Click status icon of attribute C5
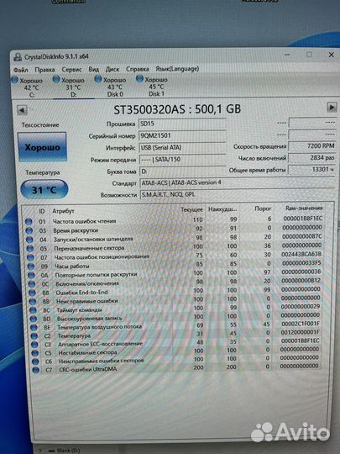The width and height of the screenshot is (340, 454). click(x=35, y=353)
